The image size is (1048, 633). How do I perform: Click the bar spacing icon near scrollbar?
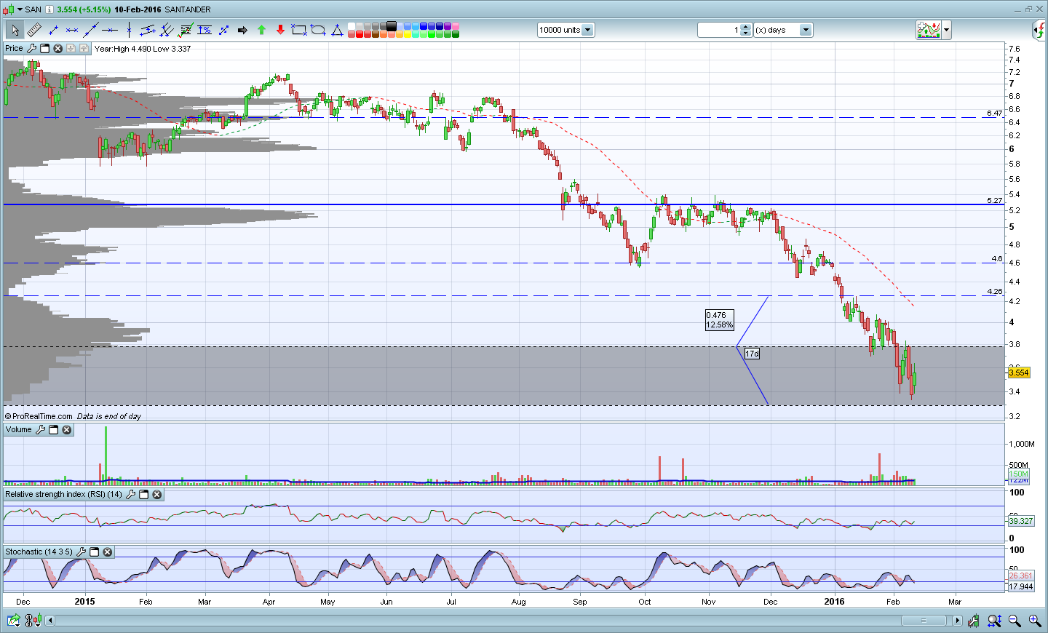[x=974, y=621]
